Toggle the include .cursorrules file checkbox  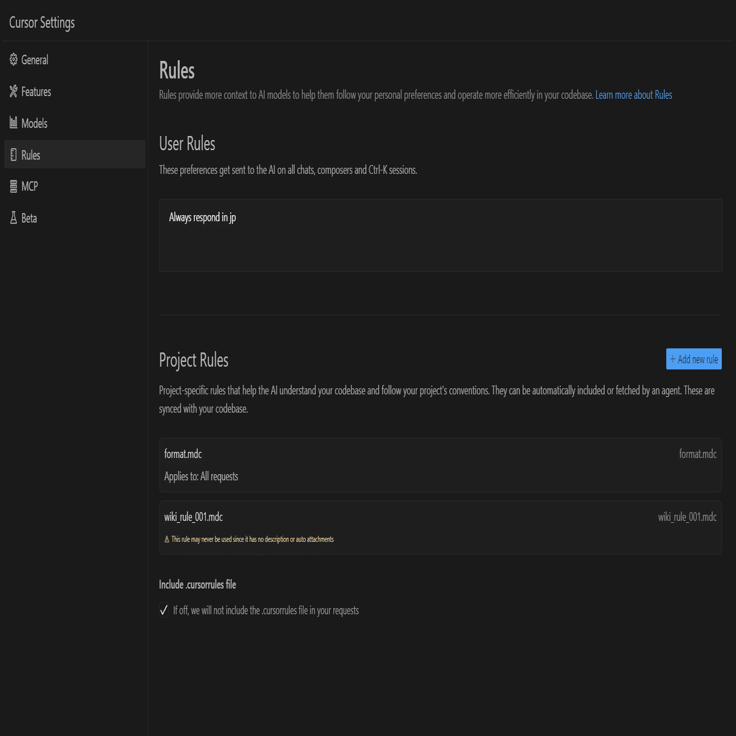[x=164, y=611]
